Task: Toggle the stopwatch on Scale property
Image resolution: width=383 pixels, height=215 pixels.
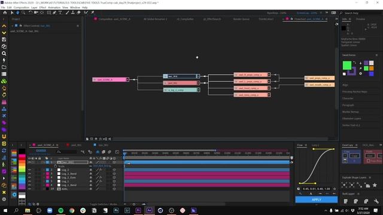Action: [56, 166]
